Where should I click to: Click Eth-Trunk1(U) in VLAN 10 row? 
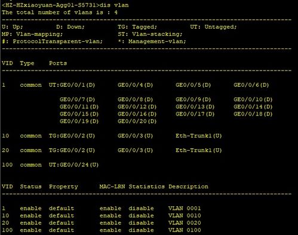(199, 136)
